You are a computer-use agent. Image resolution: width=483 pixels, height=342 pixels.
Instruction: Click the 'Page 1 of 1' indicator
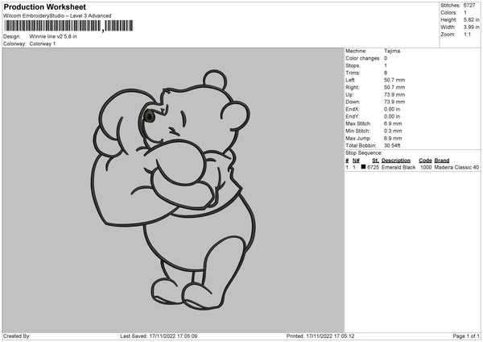[x=466, y=336]
